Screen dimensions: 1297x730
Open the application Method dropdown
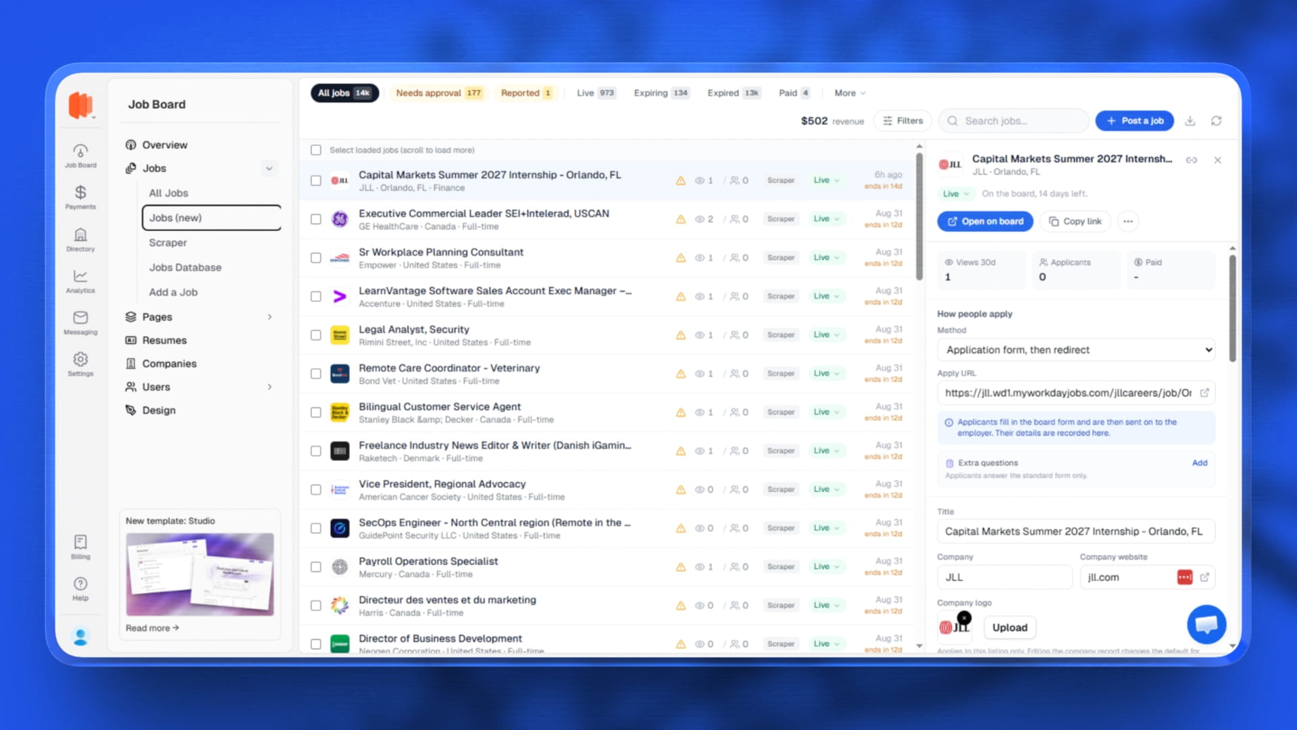(x=1075, y=350)
